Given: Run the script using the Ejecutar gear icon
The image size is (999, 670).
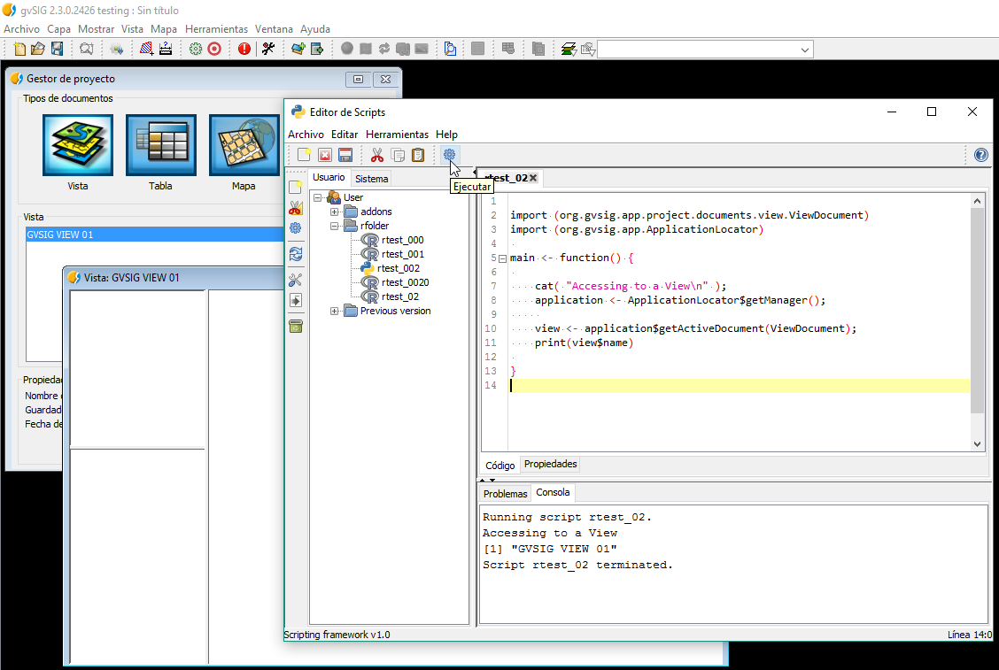Looking at the screenshot, I should click(449, 154).
